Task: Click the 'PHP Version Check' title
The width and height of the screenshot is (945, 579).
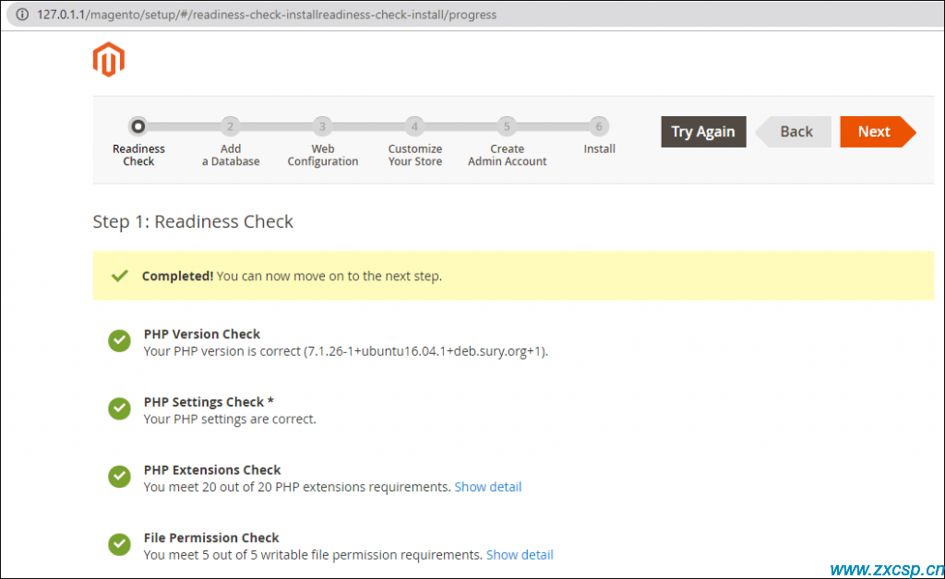Action: pos(202,334)
